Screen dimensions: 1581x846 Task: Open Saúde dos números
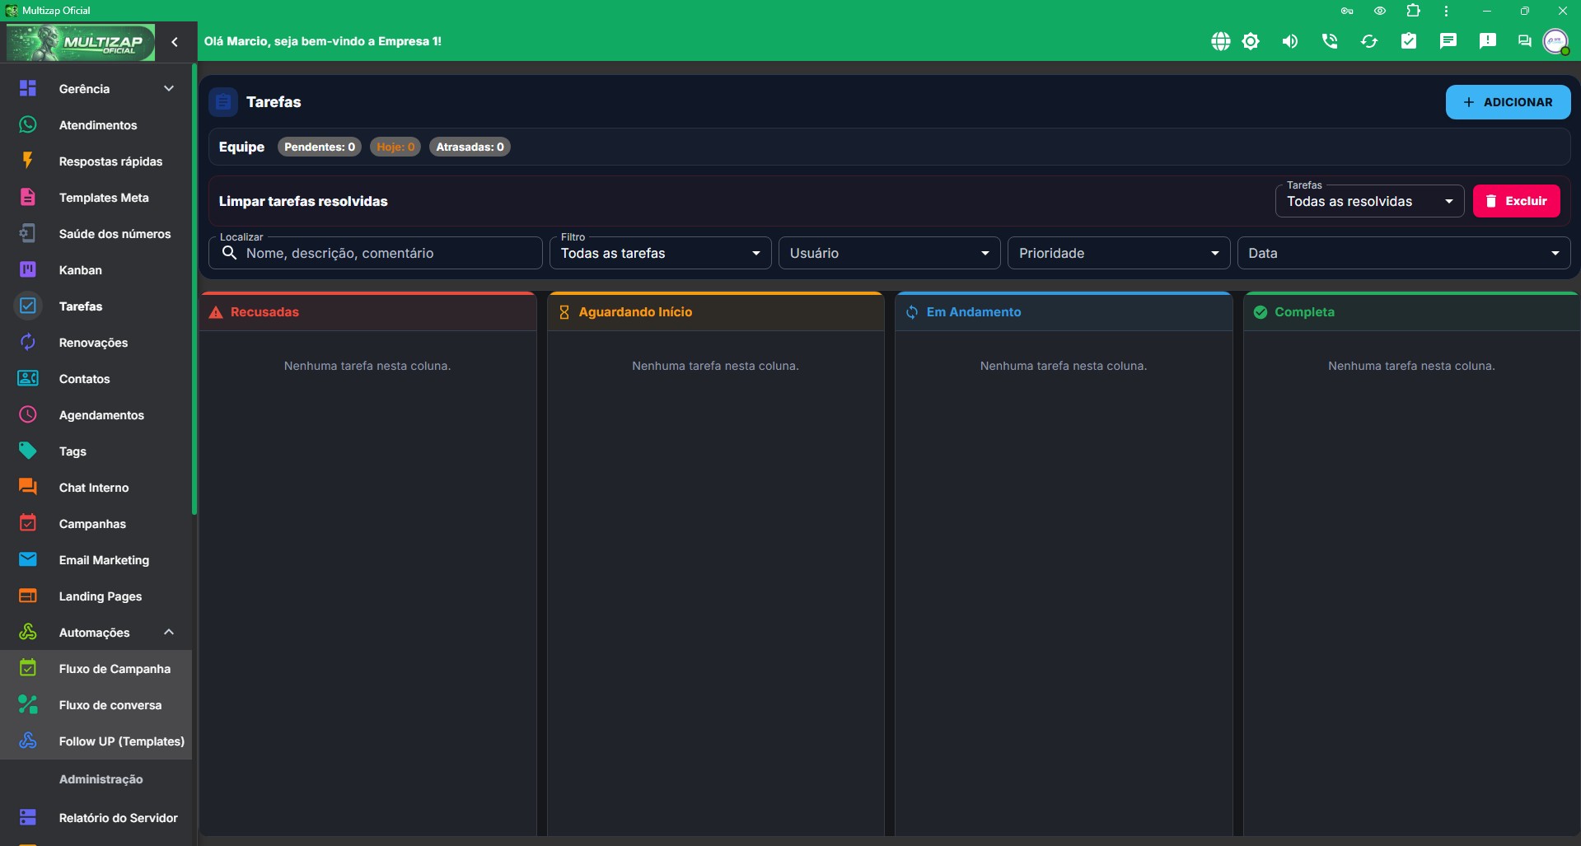(x=96, y=234)
